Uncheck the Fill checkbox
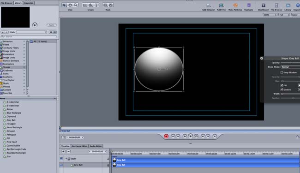300x173 pixels. click(282, 85)
